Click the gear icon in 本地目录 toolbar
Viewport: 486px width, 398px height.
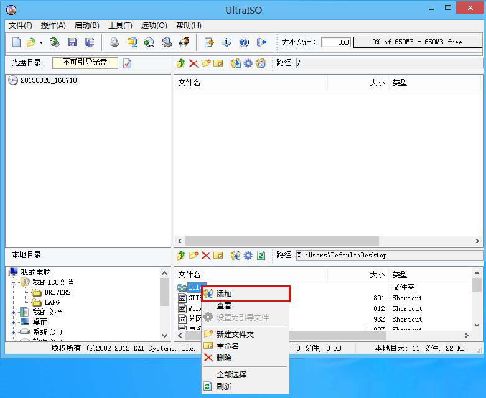click(x=248, y=256)
